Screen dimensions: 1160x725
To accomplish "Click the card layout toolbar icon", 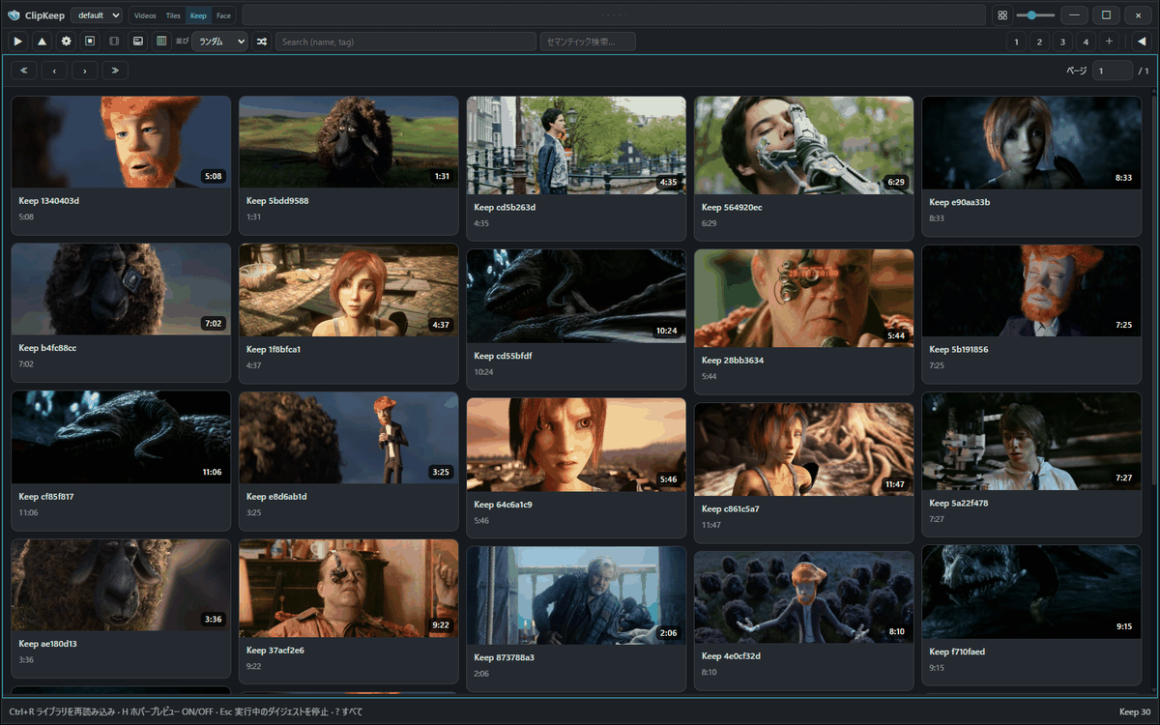I will [x=138, y=42].
